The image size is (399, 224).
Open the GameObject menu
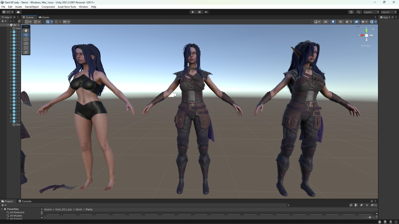click(32, 7)
